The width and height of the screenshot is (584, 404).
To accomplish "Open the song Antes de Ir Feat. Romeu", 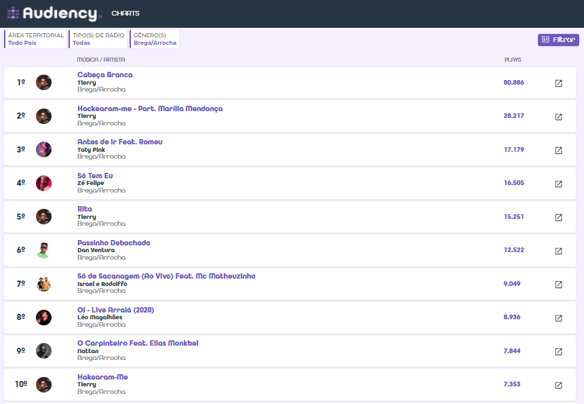I will [120, 142].
